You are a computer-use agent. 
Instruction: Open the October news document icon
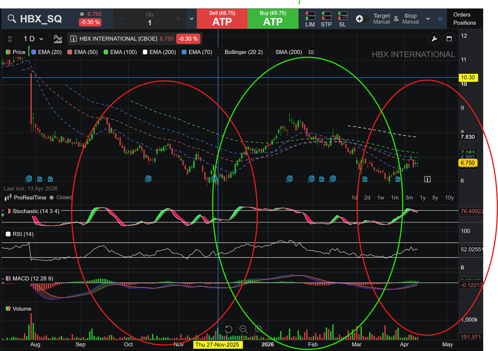click(x=148, y=179)
